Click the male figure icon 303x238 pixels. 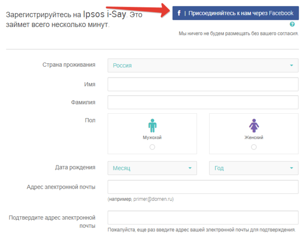pos(152,126)
